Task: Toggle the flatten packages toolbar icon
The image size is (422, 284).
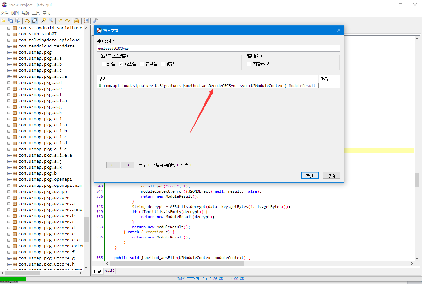Action: pyautogui.click(x=34, y=20)
